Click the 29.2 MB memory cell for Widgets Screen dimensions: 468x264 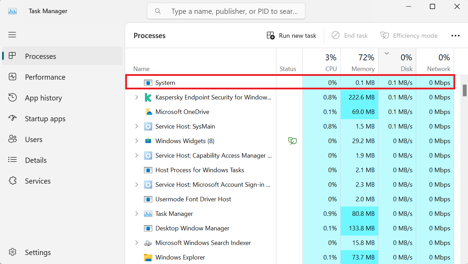tap(359, 141)
